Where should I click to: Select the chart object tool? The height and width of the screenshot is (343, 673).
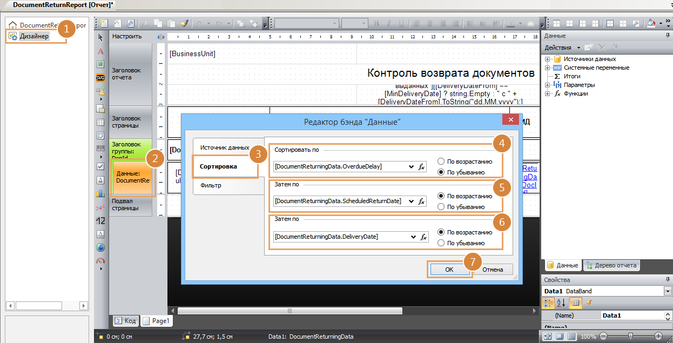pos(100,193)
